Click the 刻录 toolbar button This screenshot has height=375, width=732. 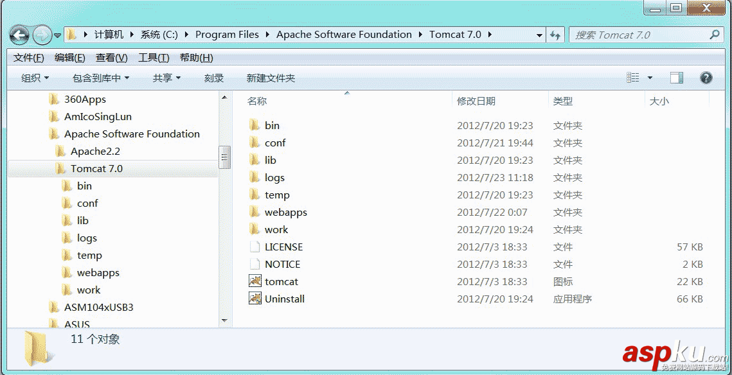[214, 78]
